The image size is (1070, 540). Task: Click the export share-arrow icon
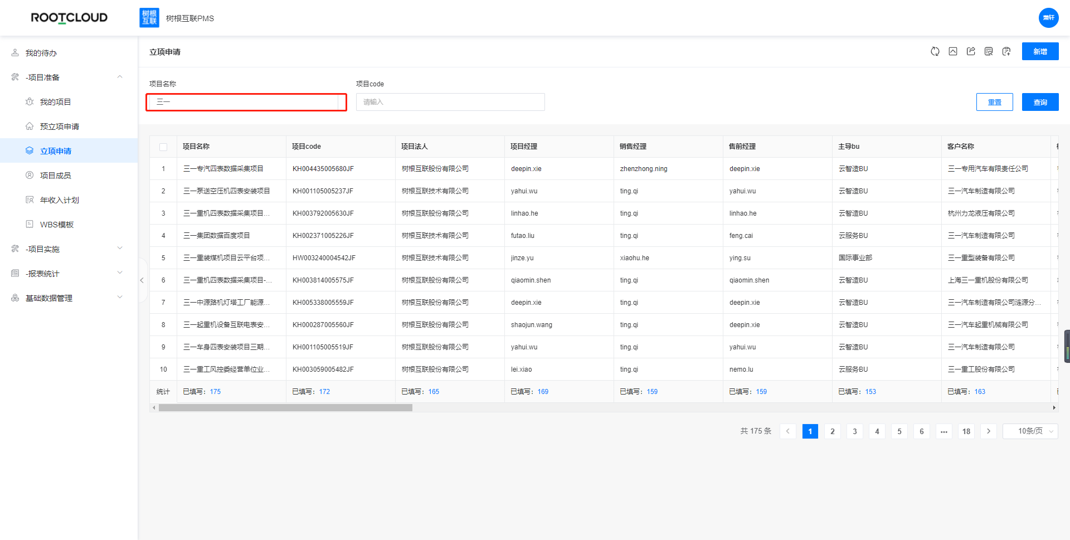(971, 51)
